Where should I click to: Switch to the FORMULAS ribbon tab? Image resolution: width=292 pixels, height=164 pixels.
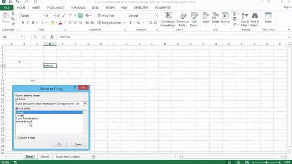click(78, 8)
